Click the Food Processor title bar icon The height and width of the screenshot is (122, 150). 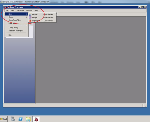coord(5,7)
